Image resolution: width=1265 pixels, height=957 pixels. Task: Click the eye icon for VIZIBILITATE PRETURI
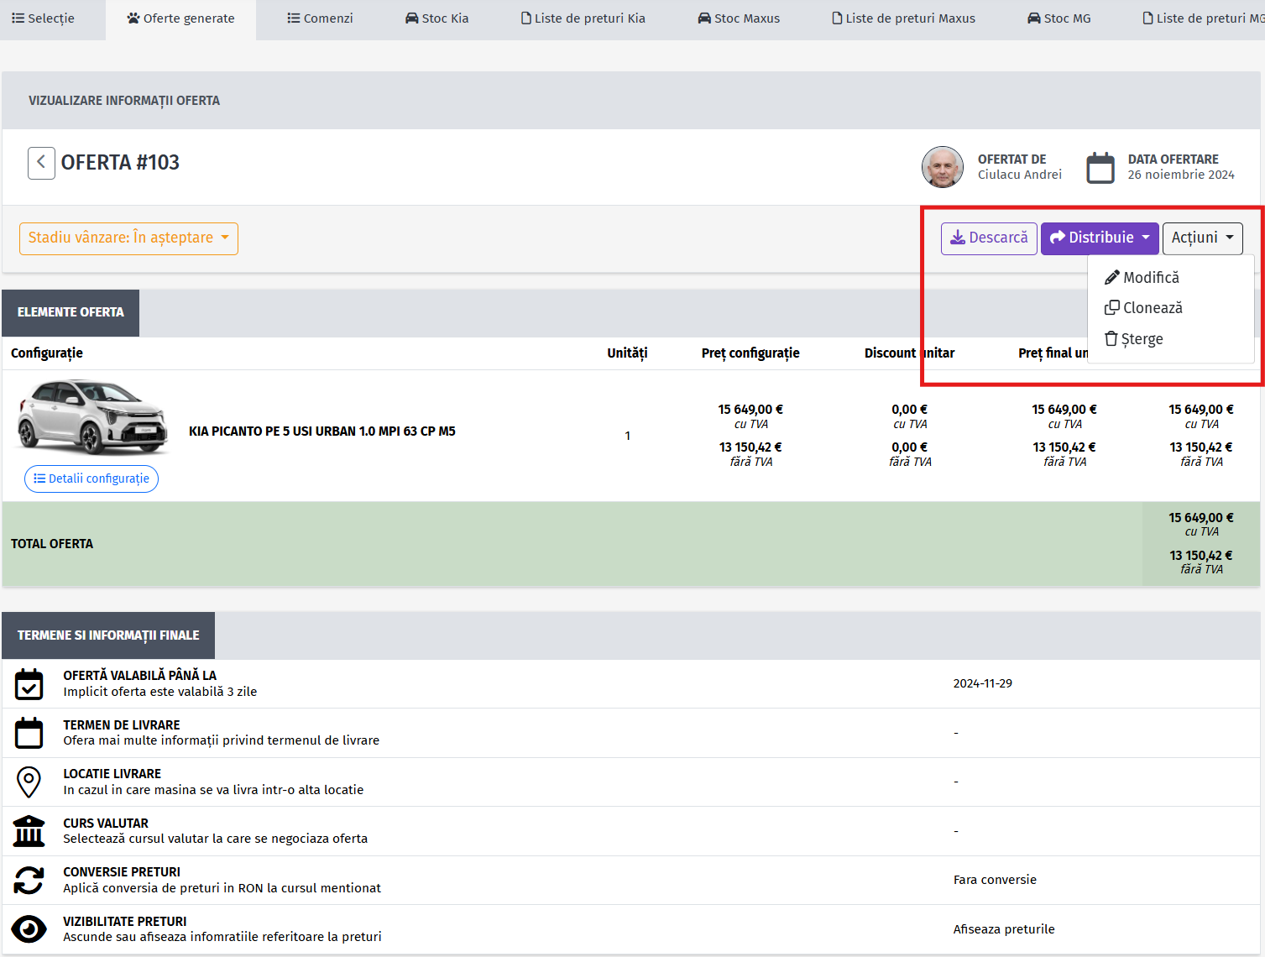pyautogui.click(x=29, y=929)
